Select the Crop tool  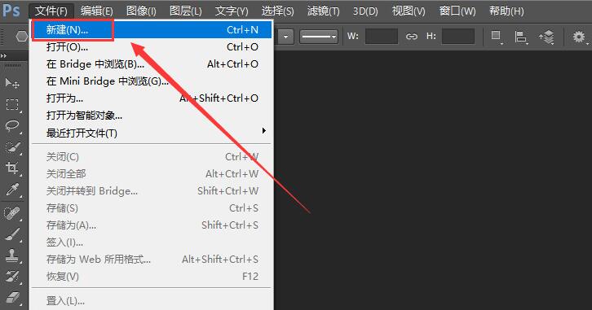tap(12, 168)
